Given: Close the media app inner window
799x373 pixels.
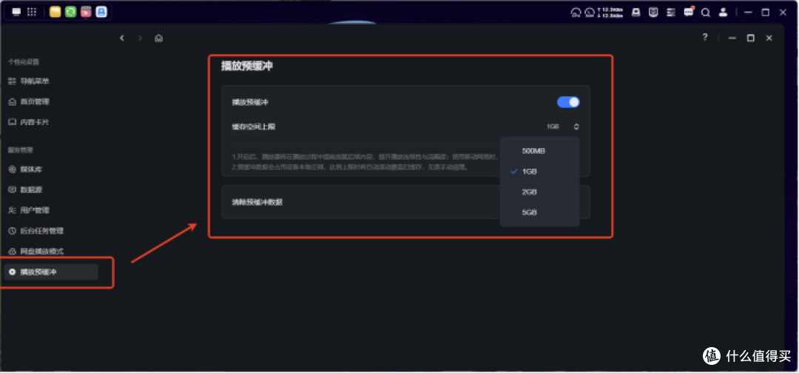Looking at the screenshot, I should [x=769, y=38].
